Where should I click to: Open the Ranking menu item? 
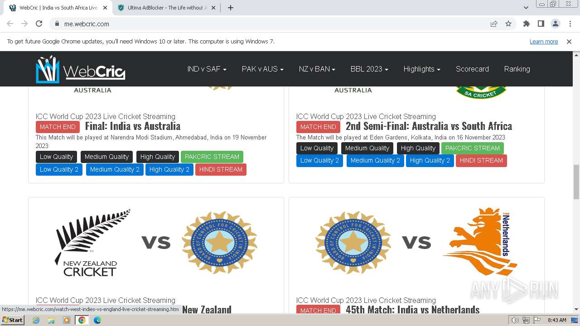517,69
